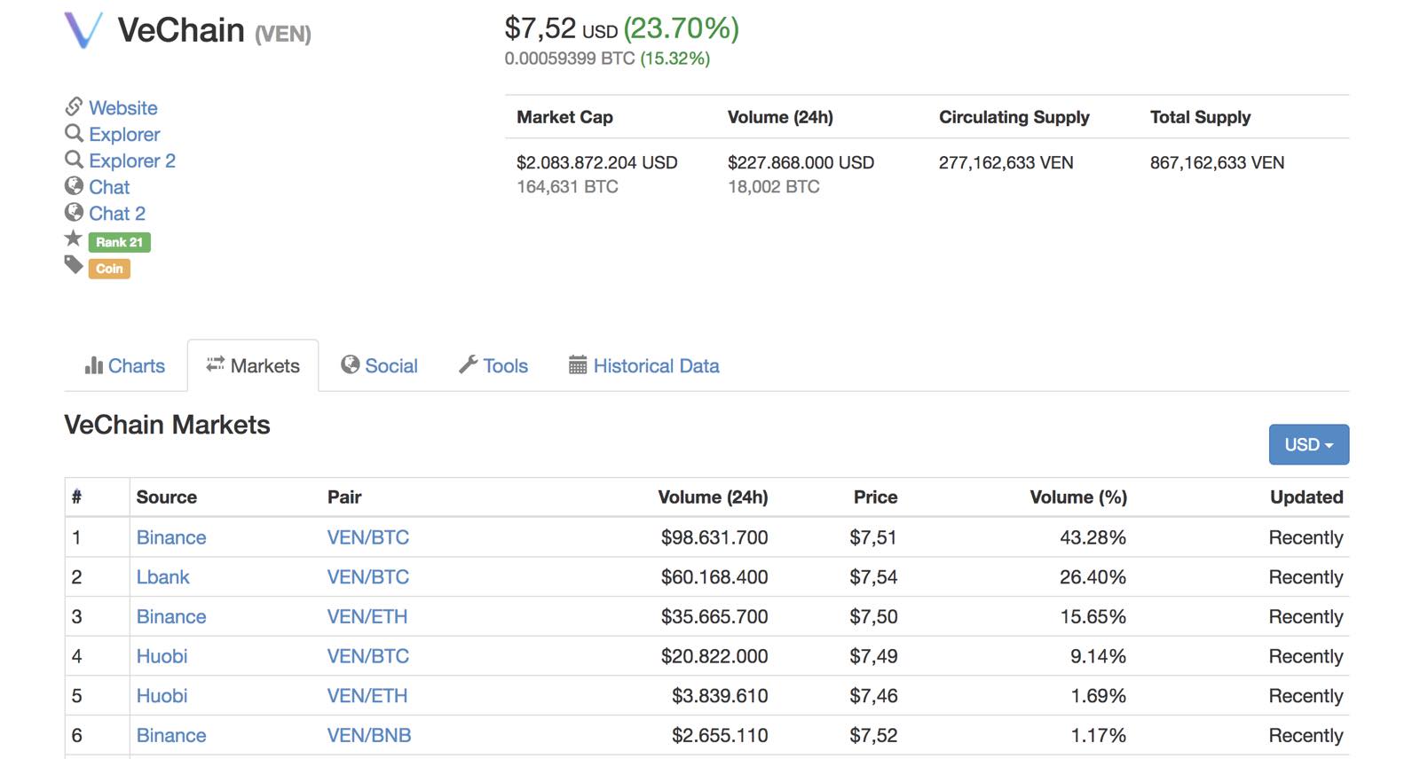Click the 43.28% volume share cell

point(1093,537)
